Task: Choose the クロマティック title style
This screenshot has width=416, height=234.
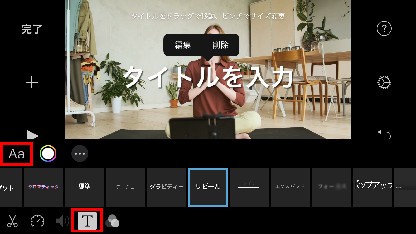Action: pyautogui.click(x=43, y=187)
